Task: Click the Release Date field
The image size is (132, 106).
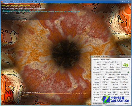Action: (x=104, y=70)
